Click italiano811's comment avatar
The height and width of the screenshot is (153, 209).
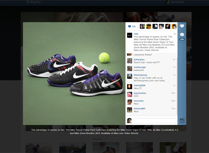[x=130, y=110]
